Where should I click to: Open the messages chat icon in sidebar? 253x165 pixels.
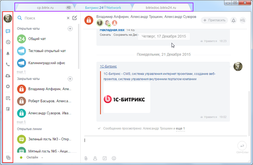(8, 31)
